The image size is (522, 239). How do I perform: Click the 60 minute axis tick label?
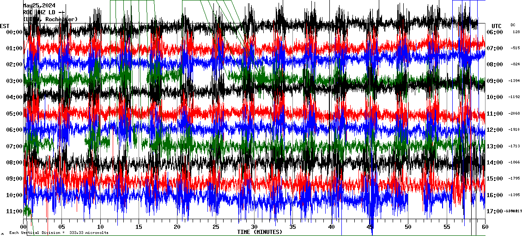pos(485,227)
